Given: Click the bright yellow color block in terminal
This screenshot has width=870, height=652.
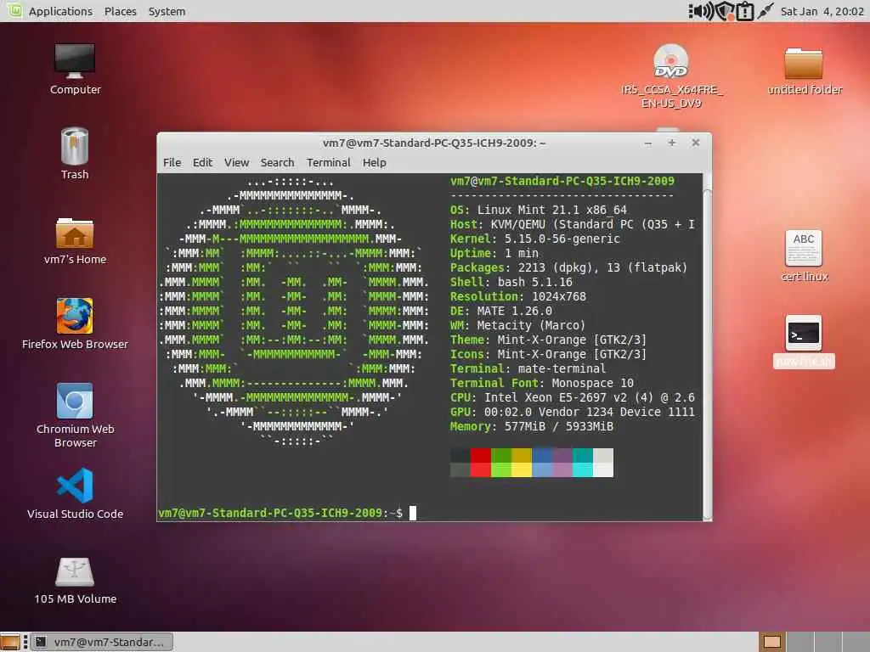Looking at the screenshot, I should pyautogui.click(x=522, y=469).
